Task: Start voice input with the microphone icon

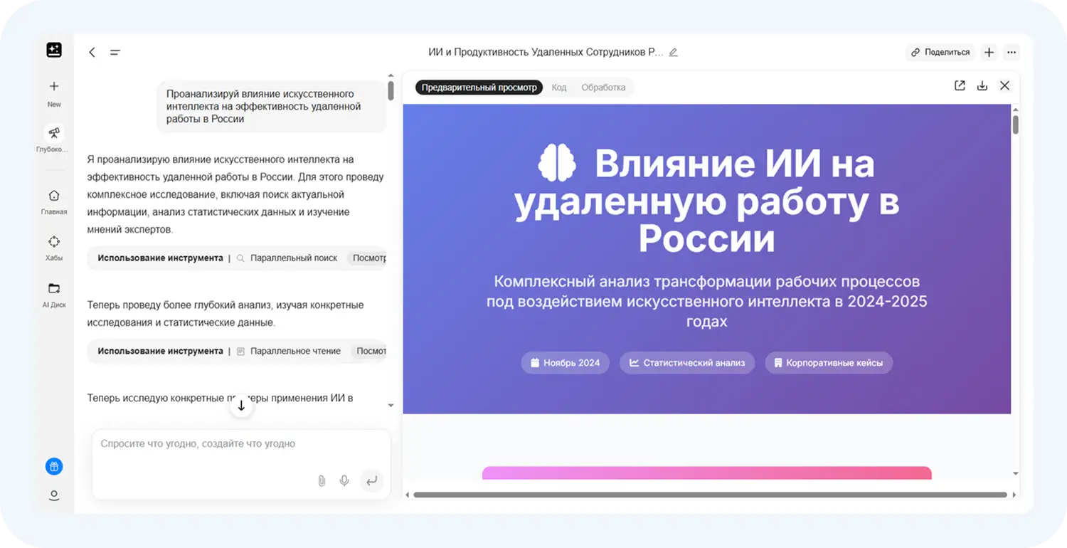Action: tap(344, 480)
